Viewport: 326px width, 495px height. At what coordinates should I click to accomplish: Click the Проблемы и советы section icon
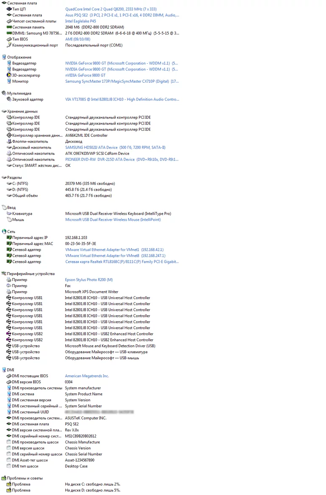(x=4, y=478)
